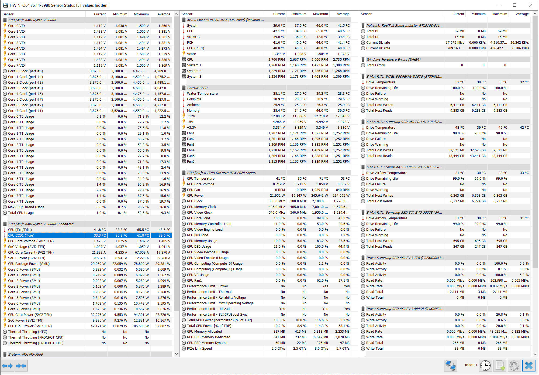
Task: Open remote network monitoring computers icon
Action: [x=451, y=366]
